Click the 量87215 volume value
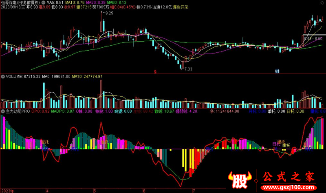The width and height of the screenshot is (326, 193). (84, 7)
